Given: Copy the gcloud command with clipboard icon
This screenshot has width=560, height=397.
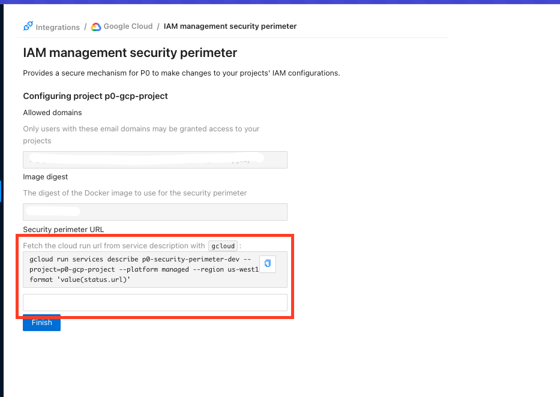Looking at the screenshot, I should 268,264.
